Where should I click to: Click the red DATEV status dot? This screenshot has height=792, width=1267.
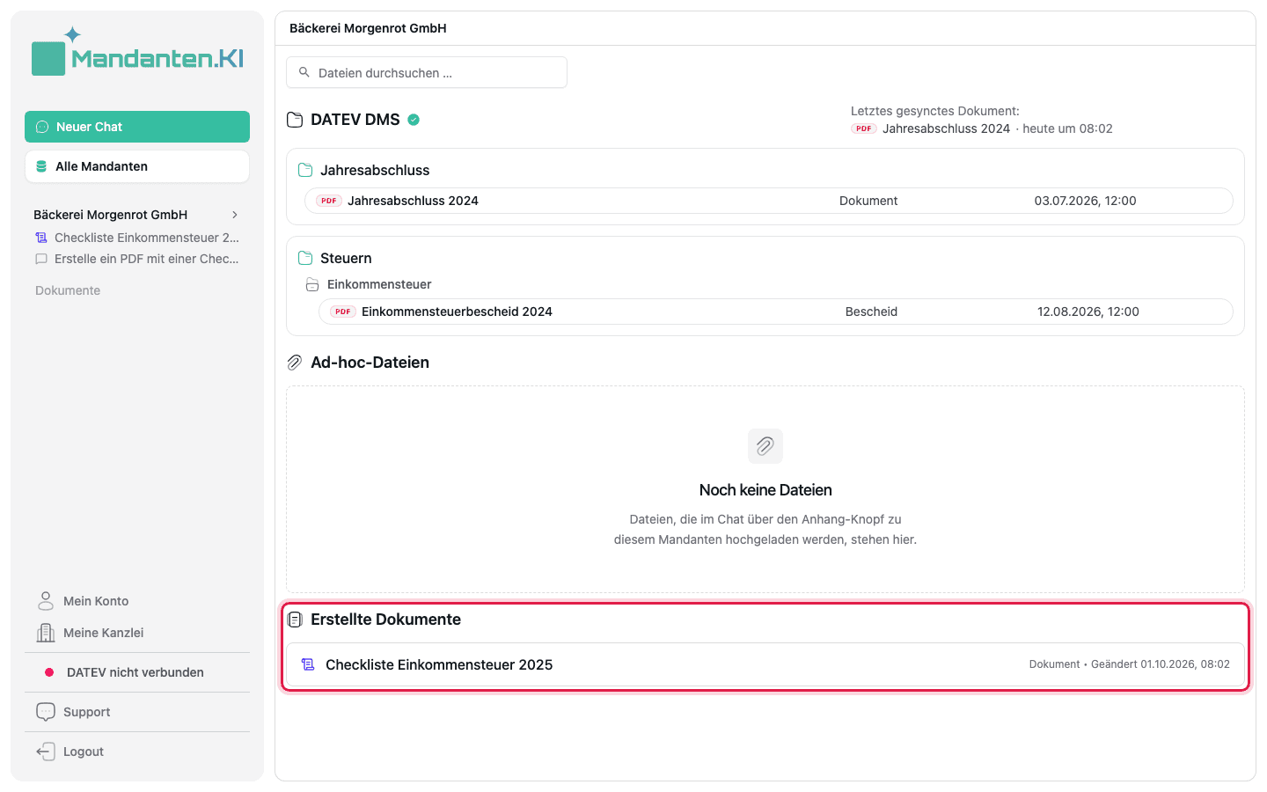[x=49, y=672]
